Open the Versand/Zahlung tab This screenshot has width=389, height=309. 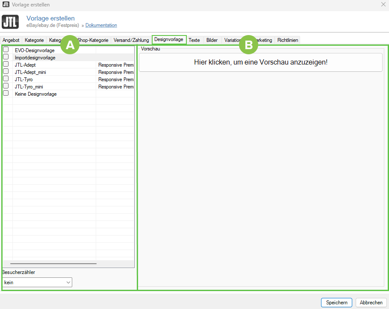131,40
